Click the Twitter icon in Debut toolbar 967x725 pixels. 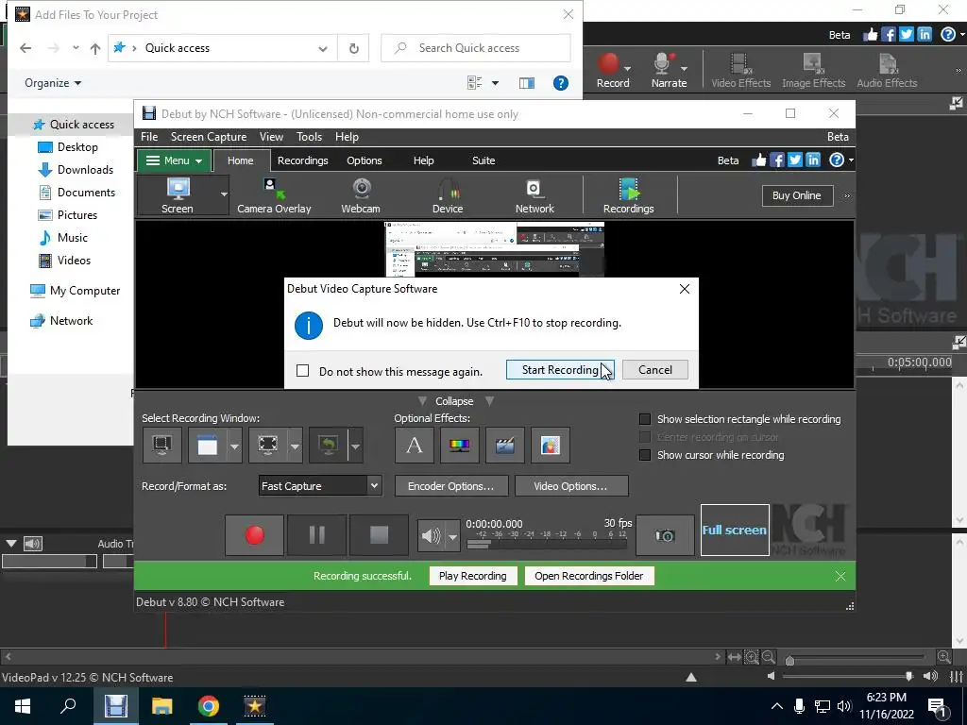click(795, 160)
